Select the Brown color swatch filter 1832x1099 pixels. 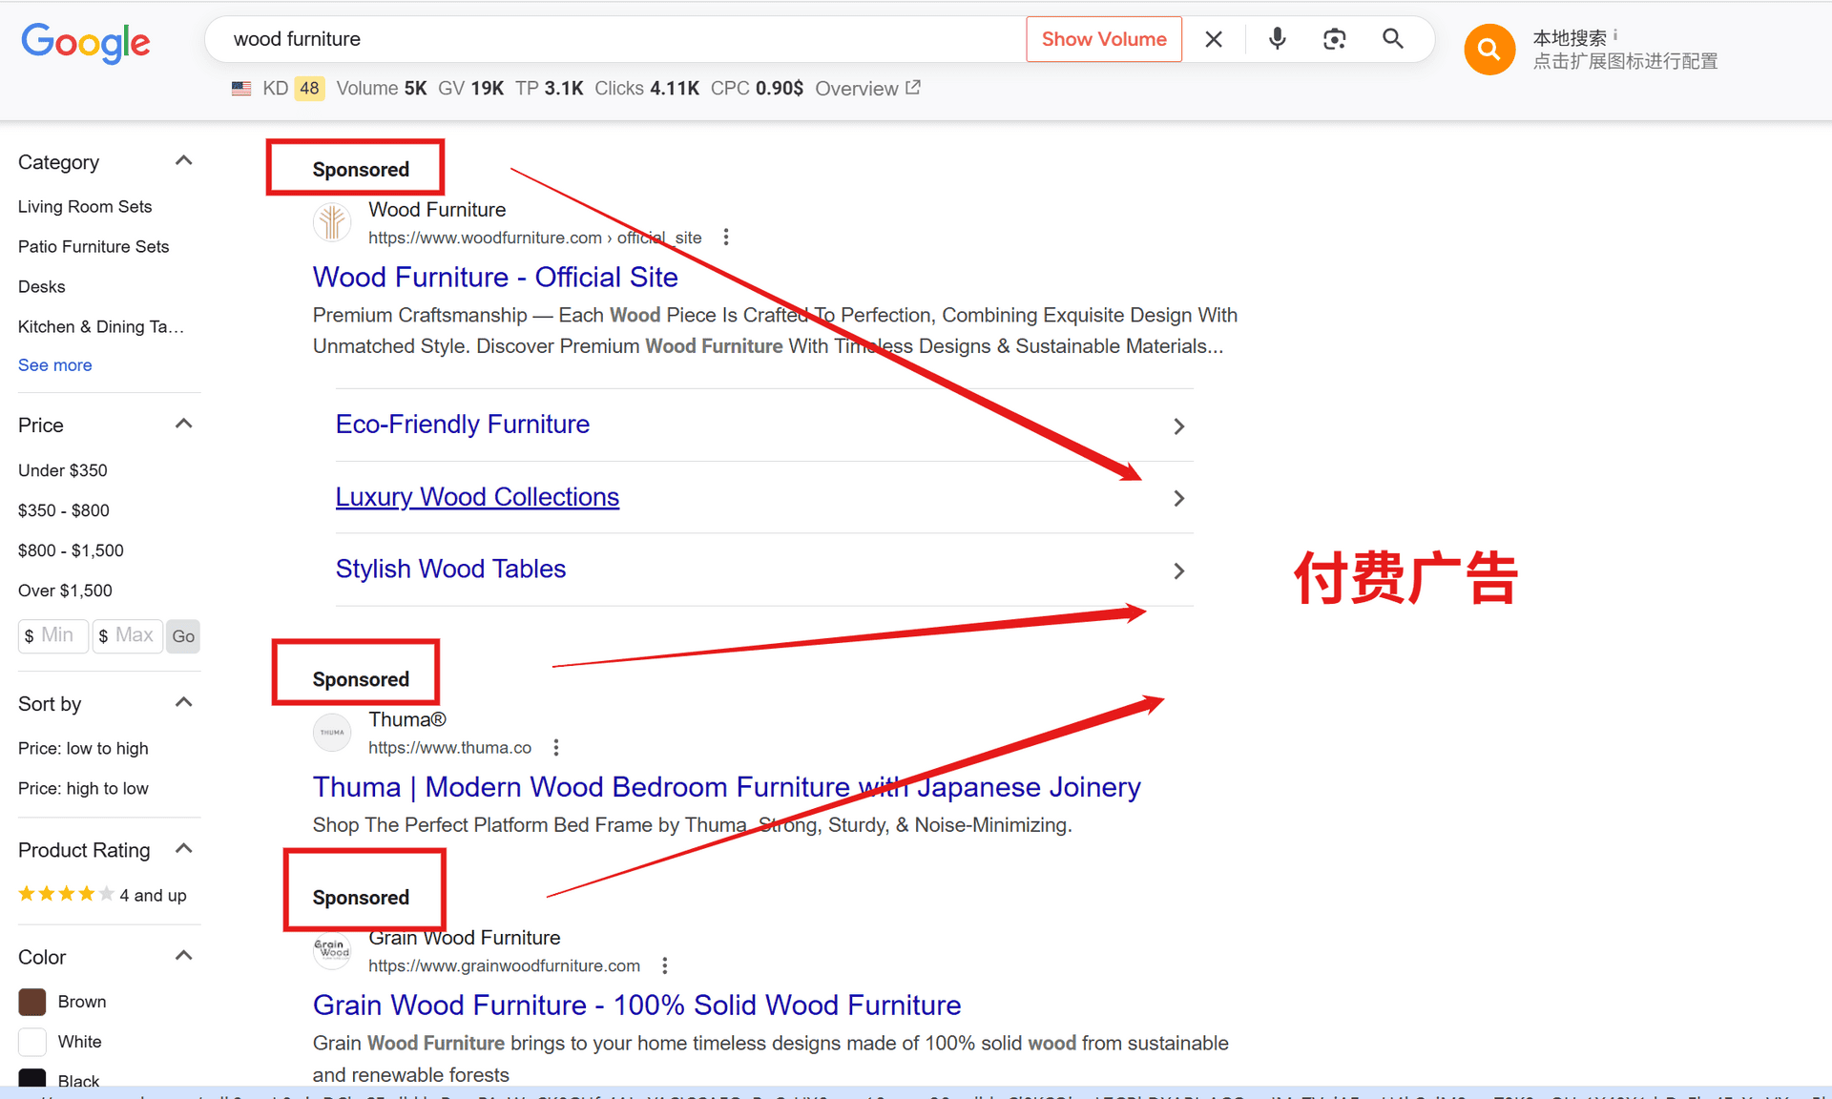click(x=32, y=1002)
